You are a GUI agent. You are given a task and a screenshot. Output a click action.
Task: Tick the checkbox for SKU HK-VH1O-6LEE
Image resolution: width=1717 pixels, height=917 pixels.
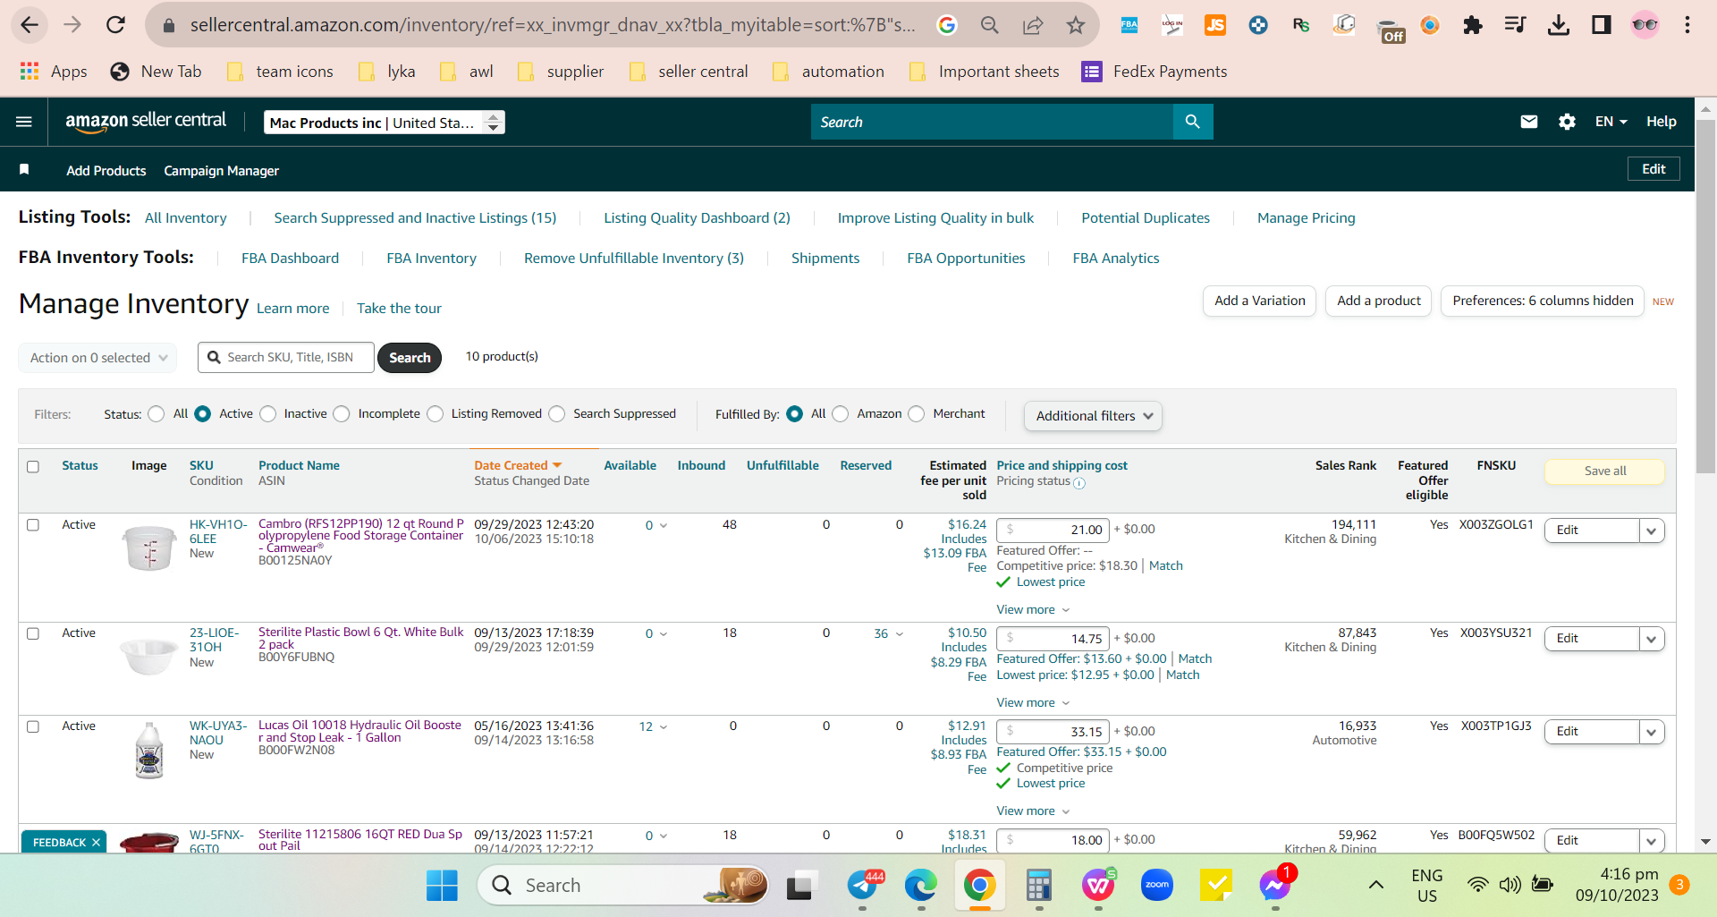33,525
